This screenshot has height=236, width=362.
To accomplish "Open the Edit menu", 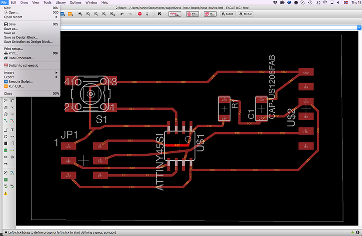I will click(14, 2).
